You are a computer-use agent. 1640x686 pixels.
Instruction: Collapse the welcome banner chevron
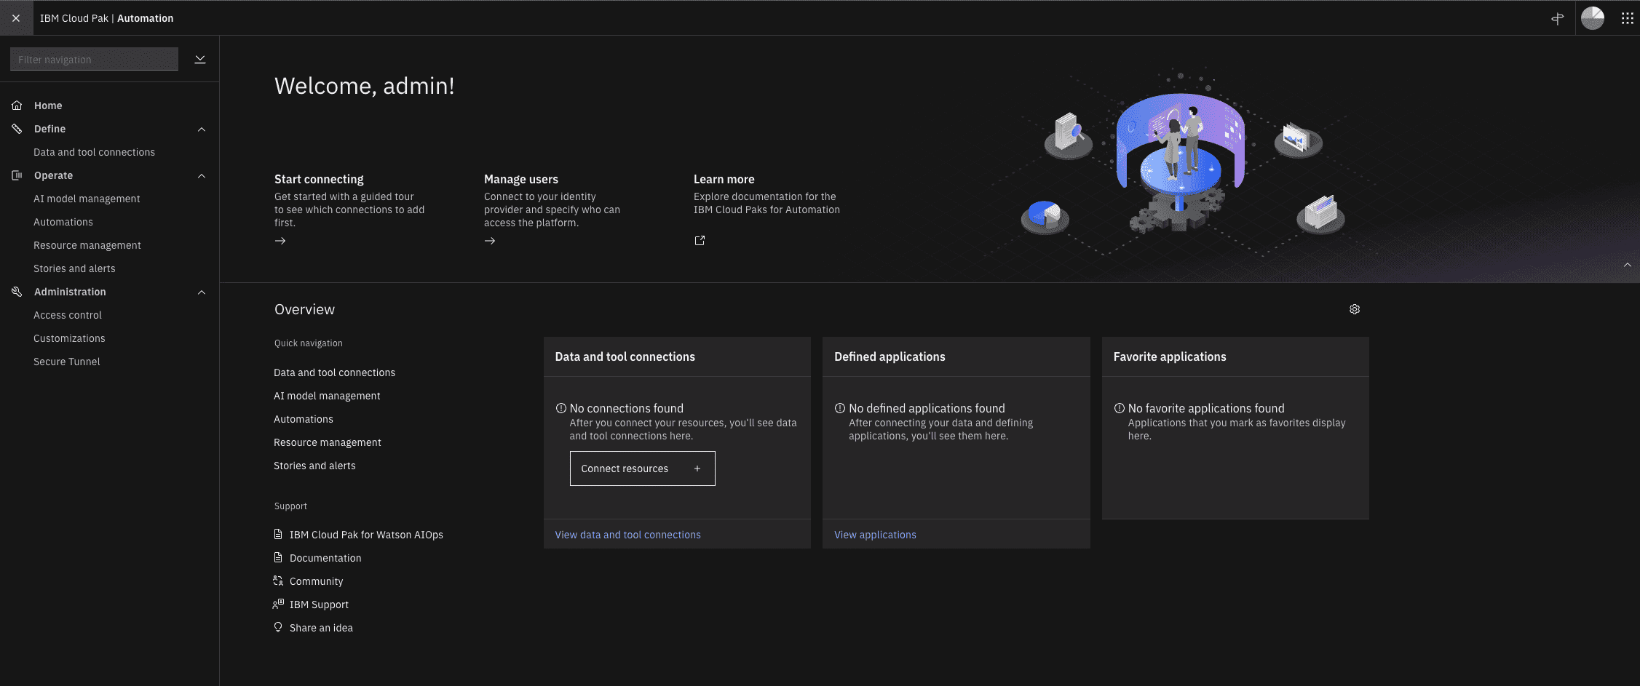[x=1628, y=265]
